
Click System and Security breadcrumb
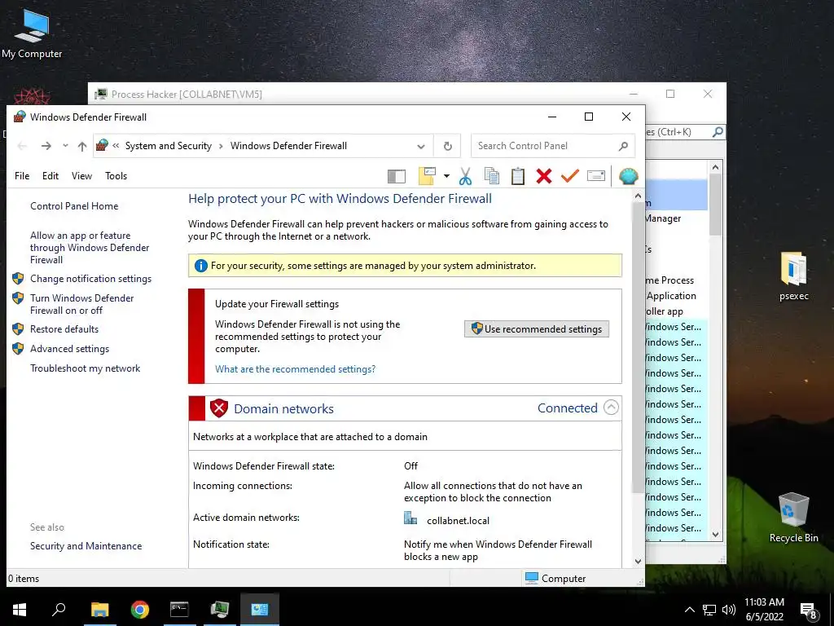[168, 146]
